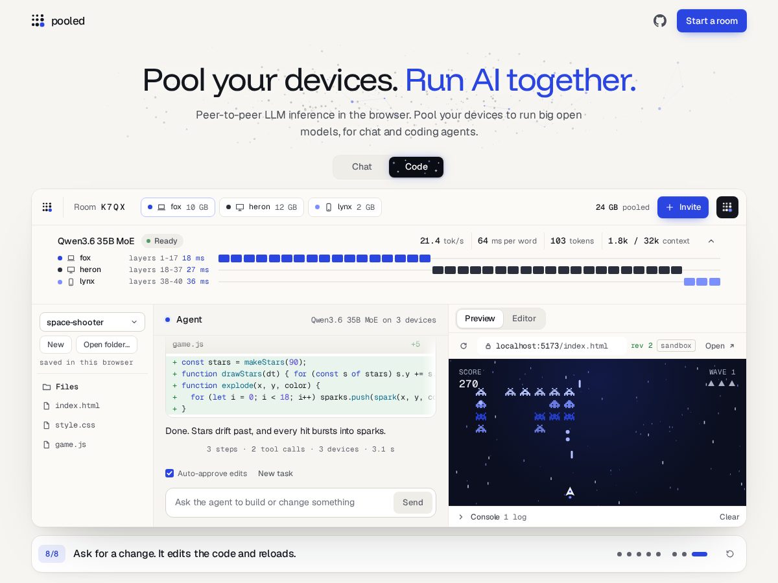The image size is (778, 583).
Task: Click the Ready status badge
Action: (162, 241)
